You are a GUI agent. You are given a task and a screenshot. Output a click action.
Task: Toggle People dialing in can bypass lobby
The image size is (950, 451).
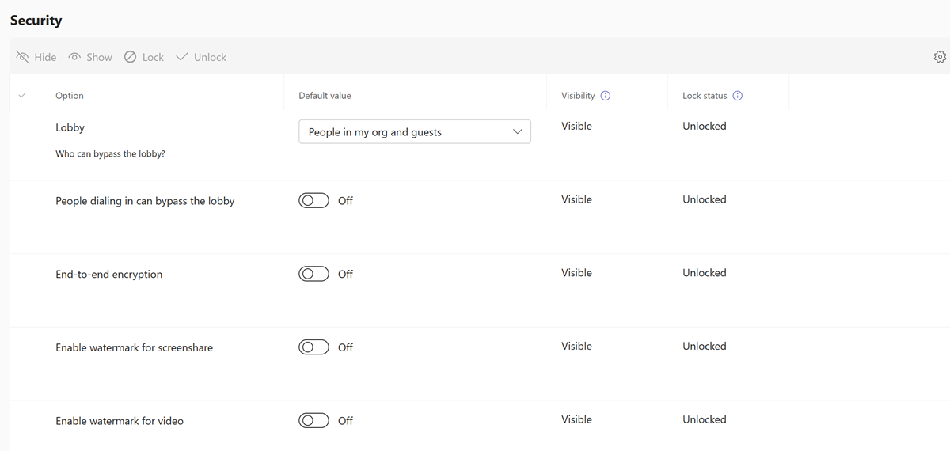313,200
